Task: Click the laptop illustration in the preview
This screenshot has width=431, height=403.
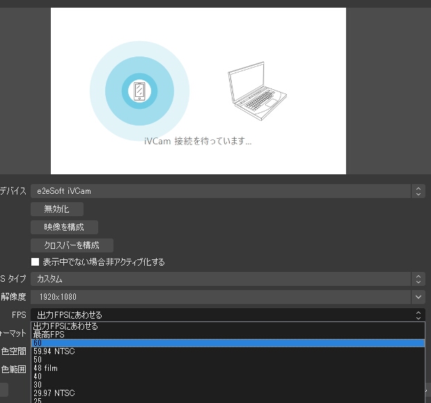Action: click(257, 91)
